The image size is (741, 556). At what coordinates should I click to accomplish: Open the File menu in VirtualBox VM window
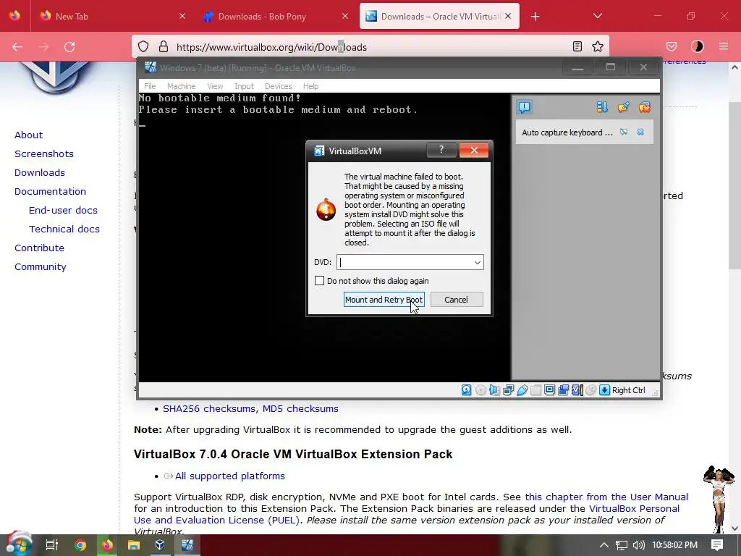tap(150, 86)
